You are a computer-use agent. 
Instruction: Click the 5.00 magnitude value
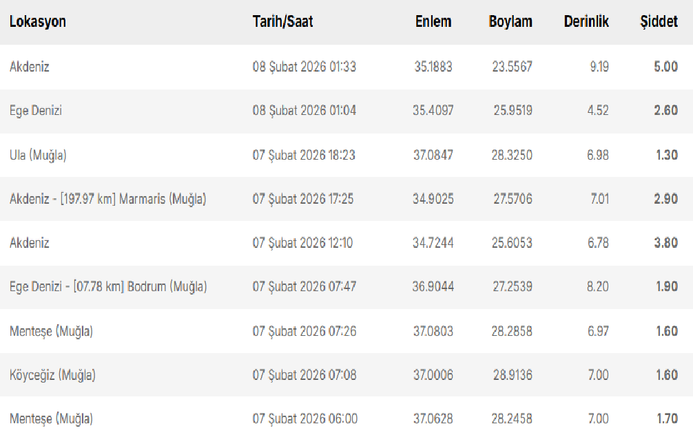coord(665,67)
